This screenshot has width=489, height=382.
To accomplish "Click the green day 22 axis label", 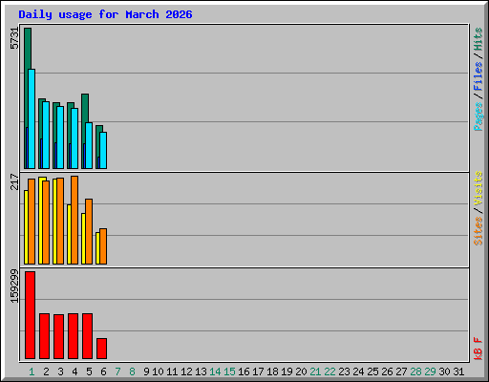I will (330, 371).
